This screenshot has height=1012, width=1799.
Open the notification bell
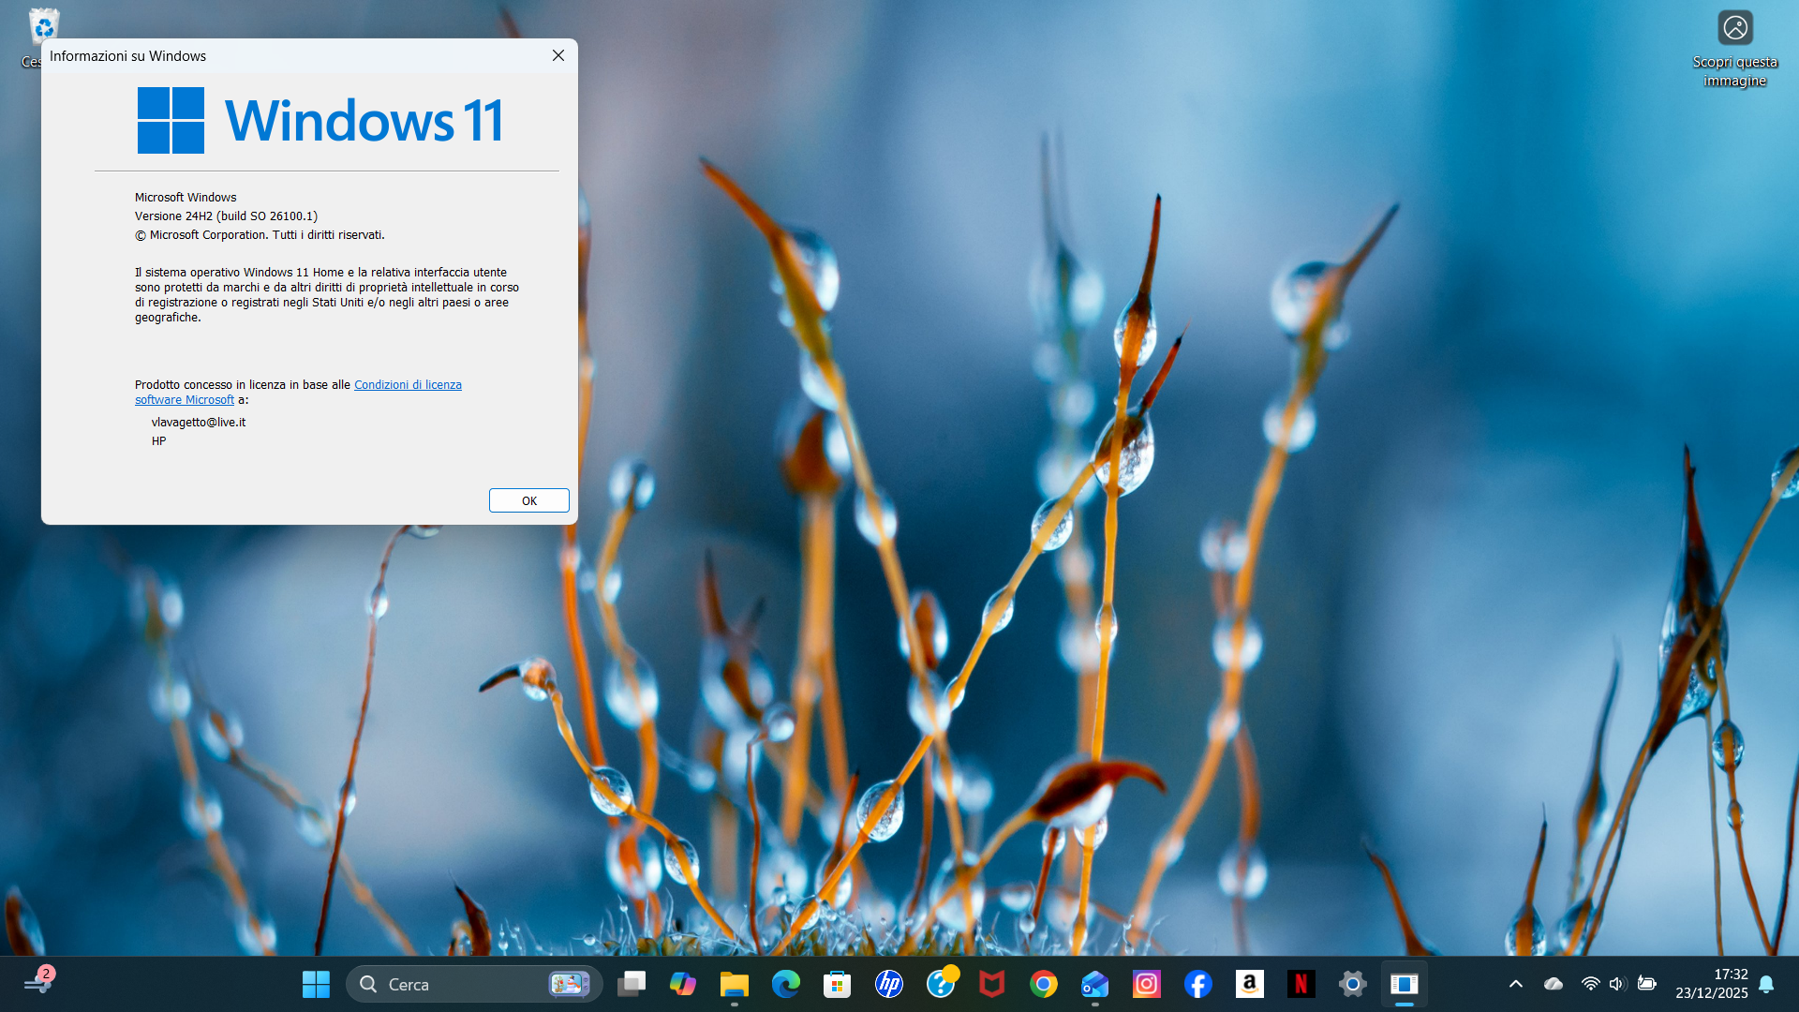(x=1766, y=984)
